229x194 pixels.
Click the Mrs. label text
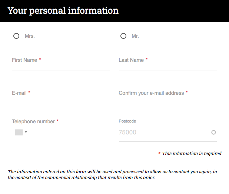30,36
